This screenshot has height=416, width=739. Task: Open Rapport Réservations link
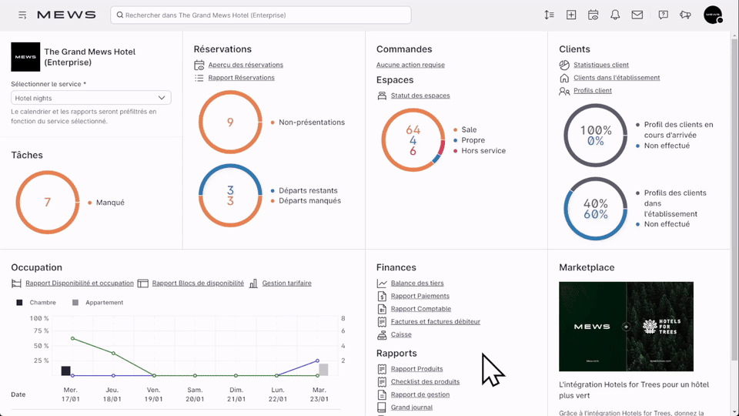click(241, 78)
